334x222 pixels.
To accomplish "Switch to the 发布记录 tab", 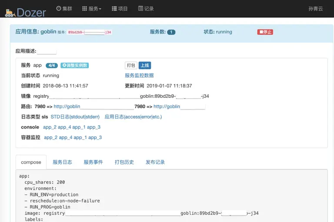I will pyautogui.click(x=155, y=162).
